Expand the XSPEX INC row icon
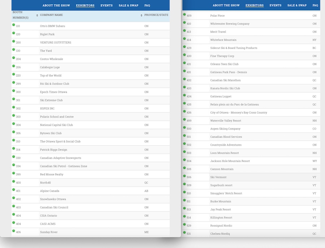The width and height of the screenshot is (325, 248). 14,107
